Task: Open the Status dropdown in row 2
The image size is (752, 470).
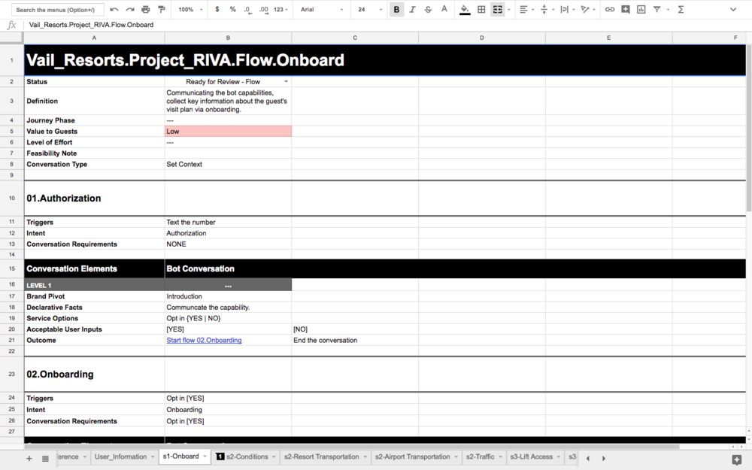Action: (x=287, y=81)
